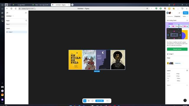Close the Dev Mode promo card
This screenshot has height=106, width=189.
[x=187, y=20]
